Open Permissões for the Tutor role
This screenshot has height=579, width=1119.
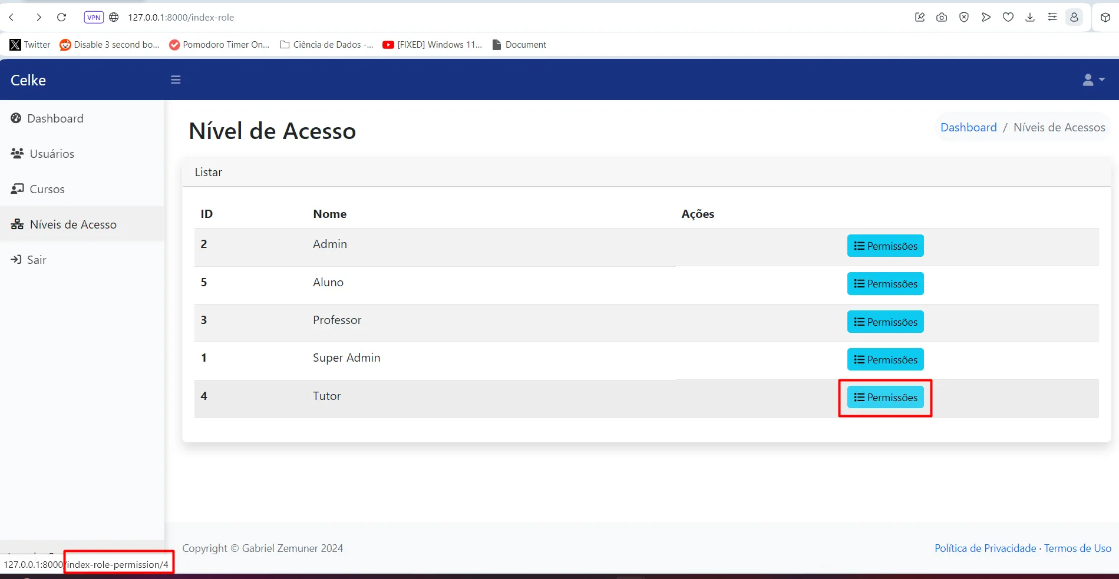(885, 398)
